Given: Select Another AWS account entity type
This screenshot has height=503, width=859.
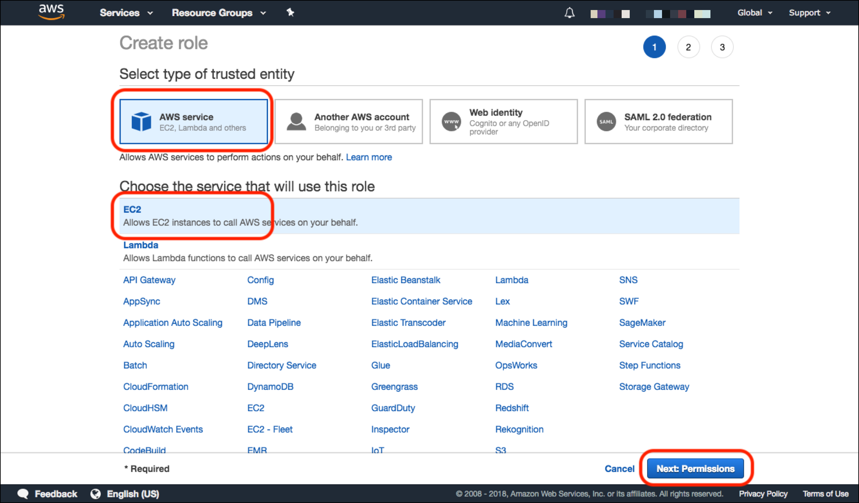Looking at the screenshot, I should [348, 122].
